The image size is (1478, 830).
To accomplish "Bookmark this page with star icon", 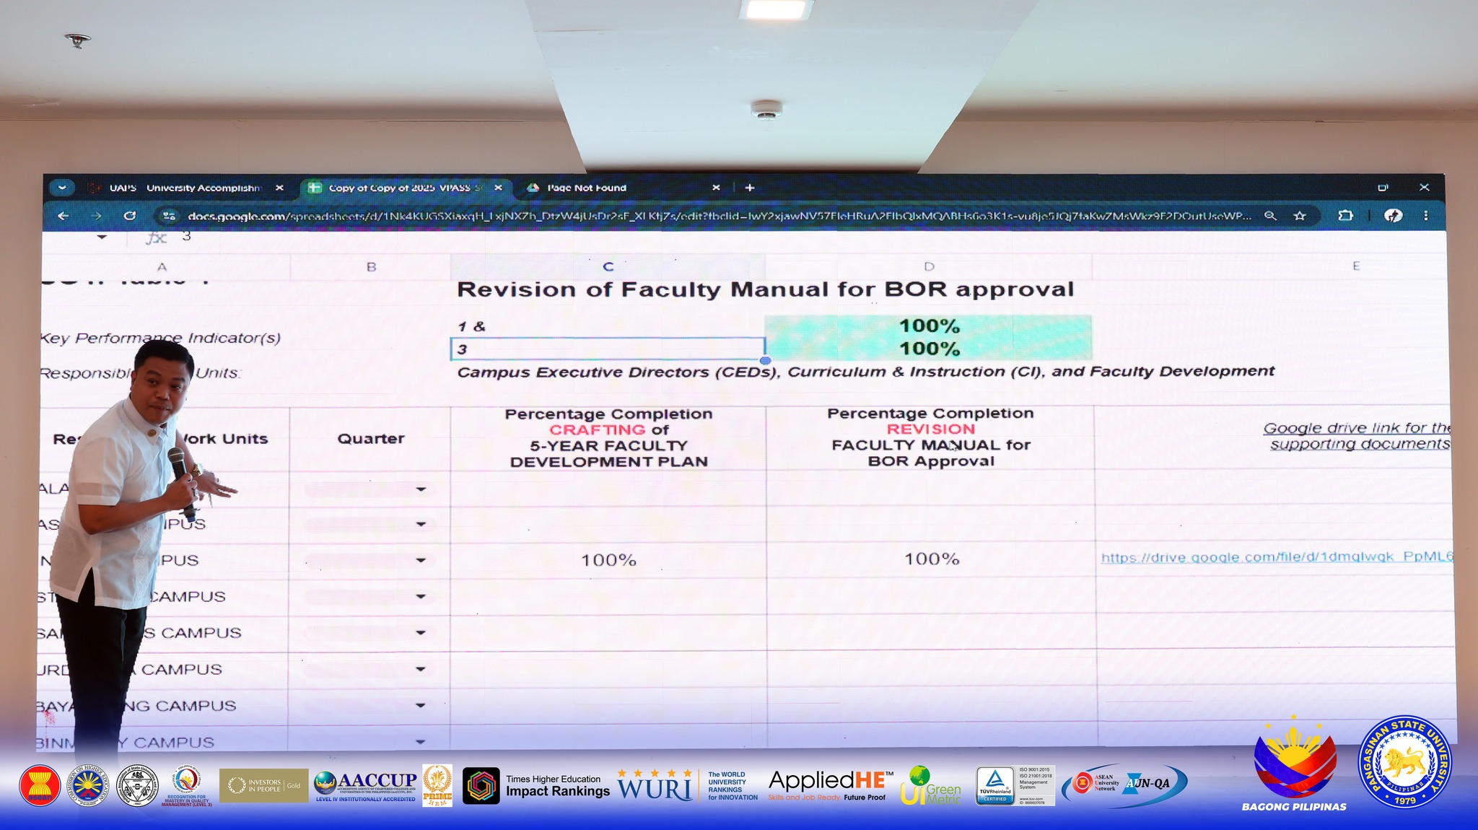I will pyautogui.click(x=1300, y=216).
